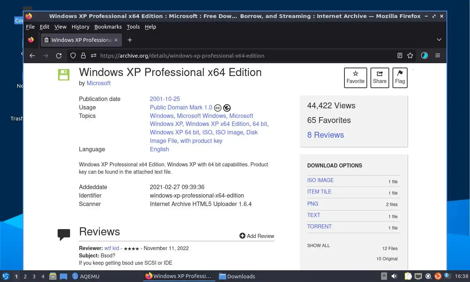Jump to the 8 Reviews link
Viewport: 470px width, 282px height.
[326, 135]
